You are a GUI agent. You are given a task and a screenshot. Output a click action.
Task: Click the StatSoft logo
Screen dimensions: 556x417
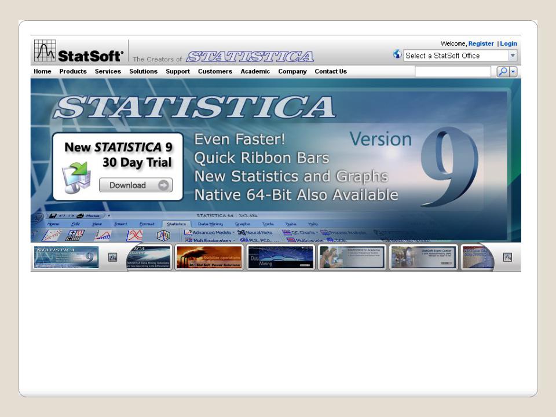[79, 51]
